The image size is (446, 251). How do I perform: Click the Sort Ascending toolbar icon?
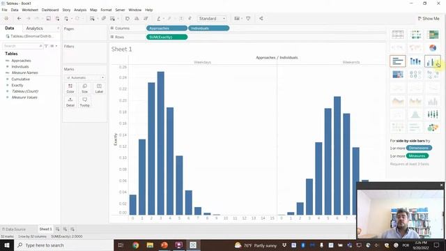[x=137, y=19]
